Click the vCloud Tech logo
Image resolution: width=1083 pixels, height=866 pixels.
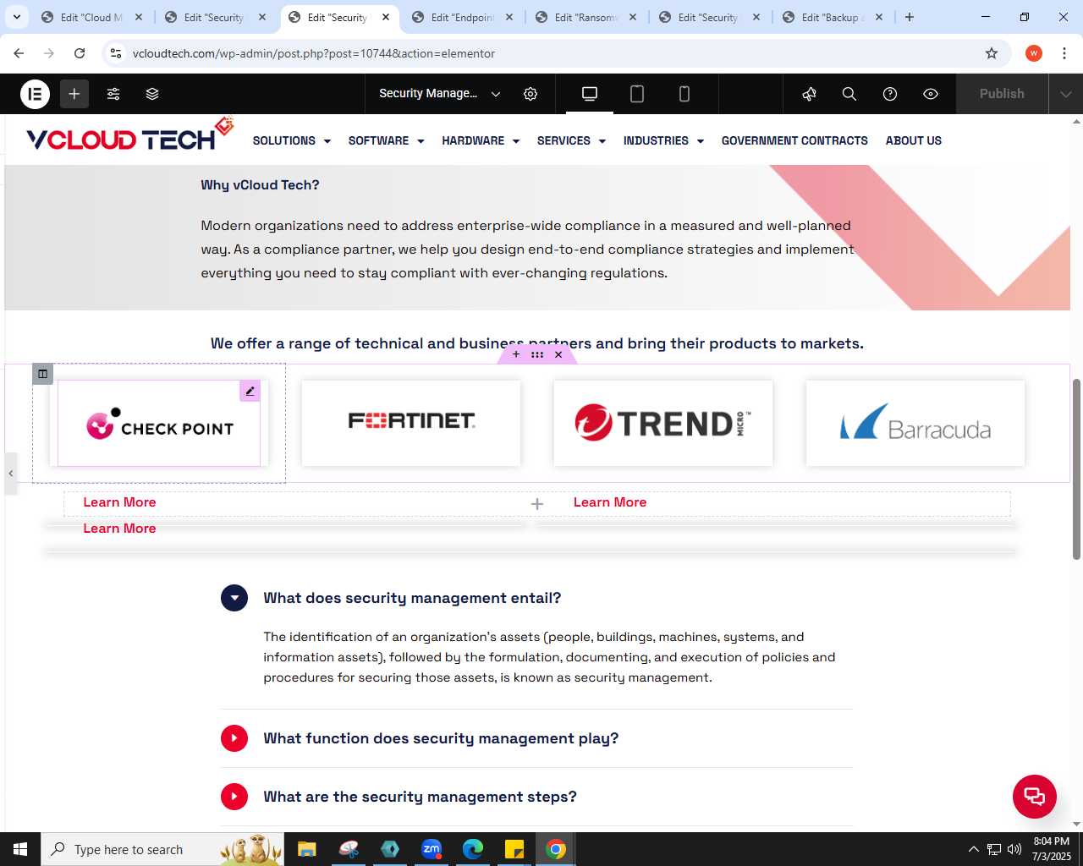(129, 135)
